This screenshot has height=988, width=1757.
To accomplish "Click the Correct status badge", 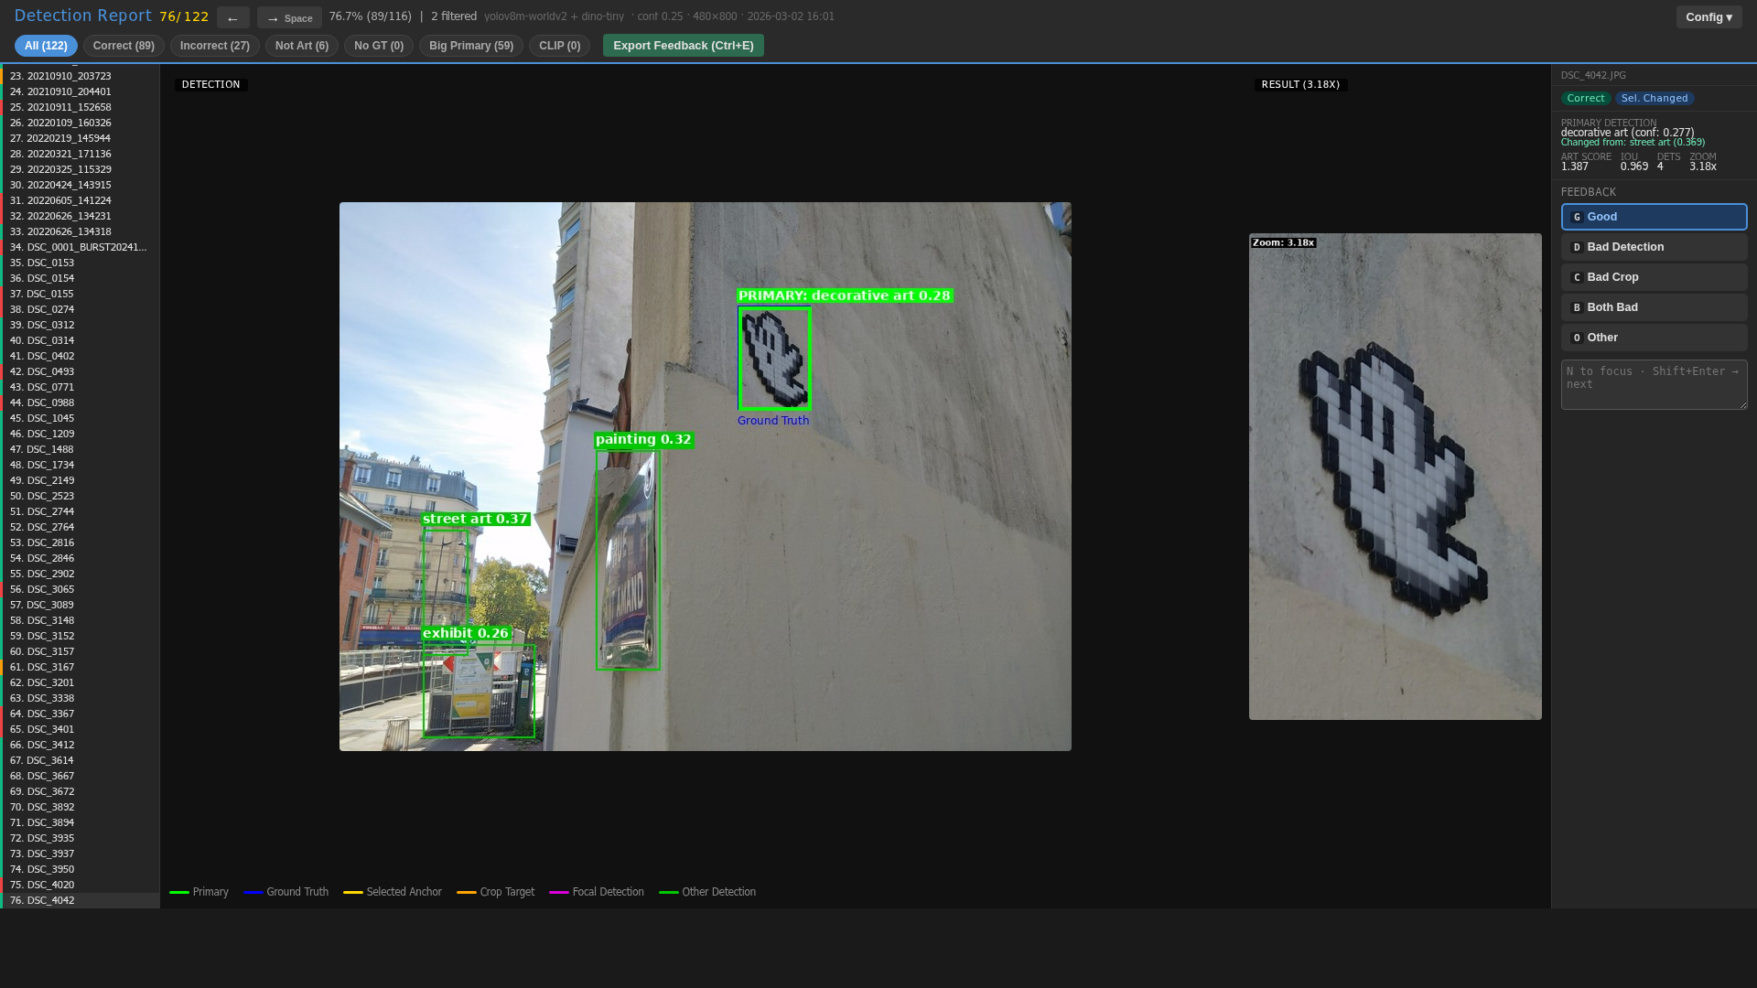I will 1585,99.
